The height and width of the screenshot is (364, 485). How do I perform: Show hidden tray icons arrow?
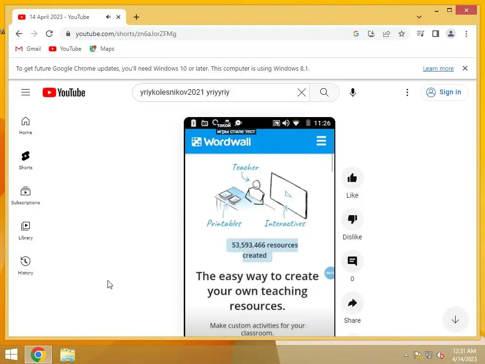click(x=406, y=355)
